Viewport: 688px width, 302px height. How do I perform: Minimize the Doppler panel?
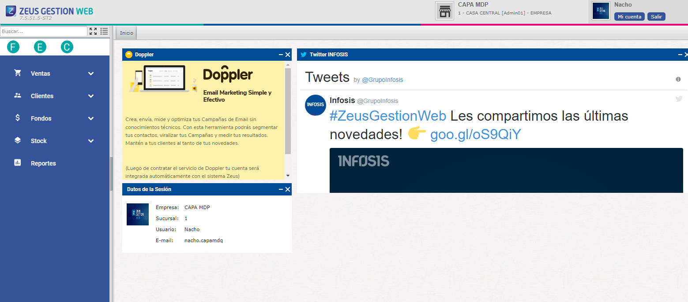[x=281, y=55]
